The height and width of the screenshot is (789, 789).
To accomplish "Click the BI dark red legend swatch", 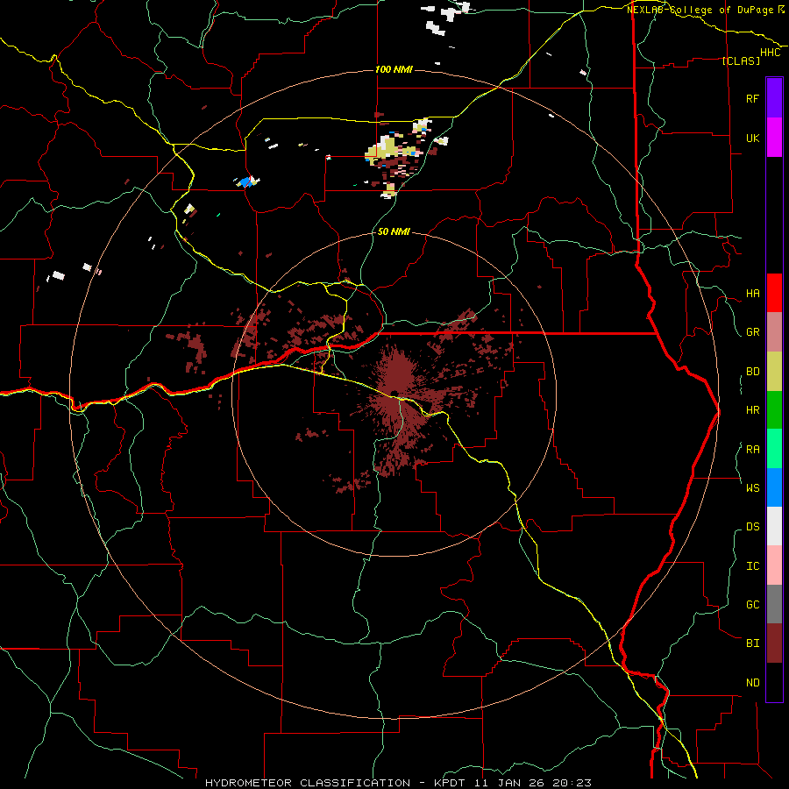I will coord(774,643).
